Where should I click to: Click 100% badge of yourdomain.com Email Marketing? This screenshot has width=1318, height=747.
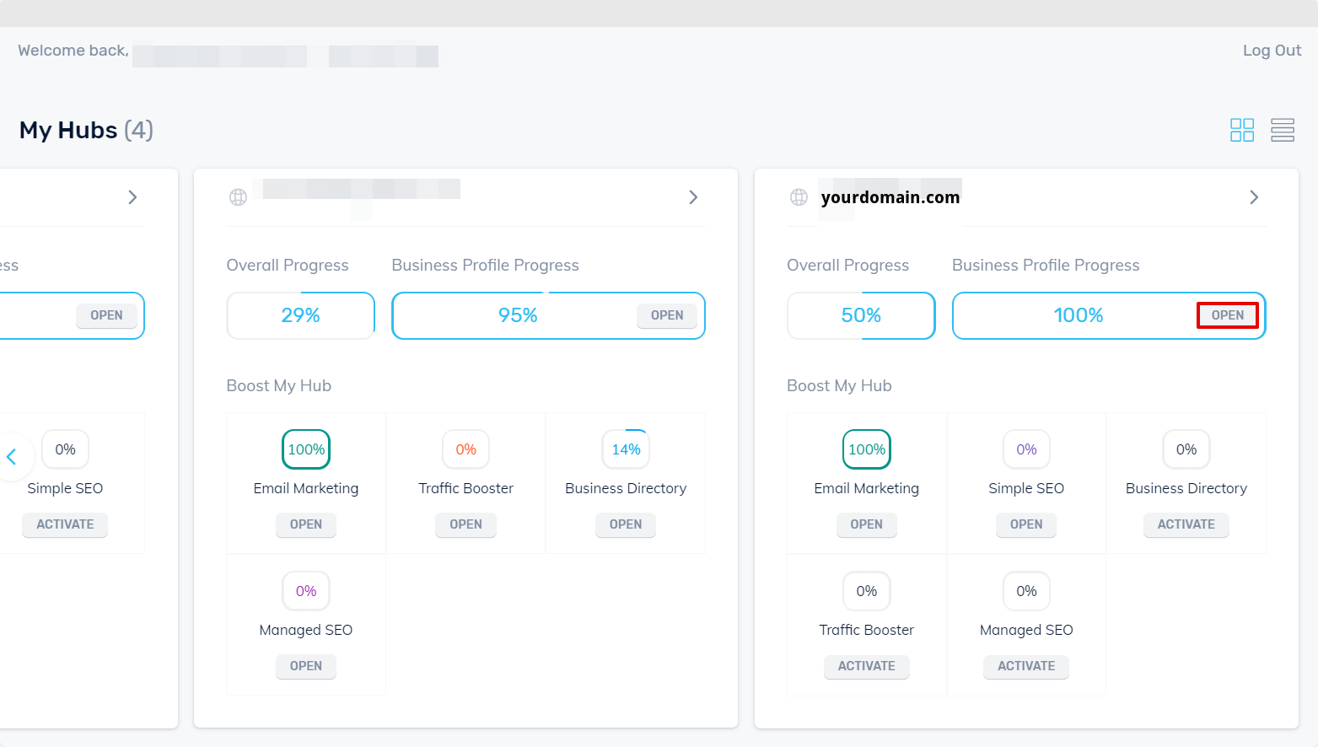point(867,449)
